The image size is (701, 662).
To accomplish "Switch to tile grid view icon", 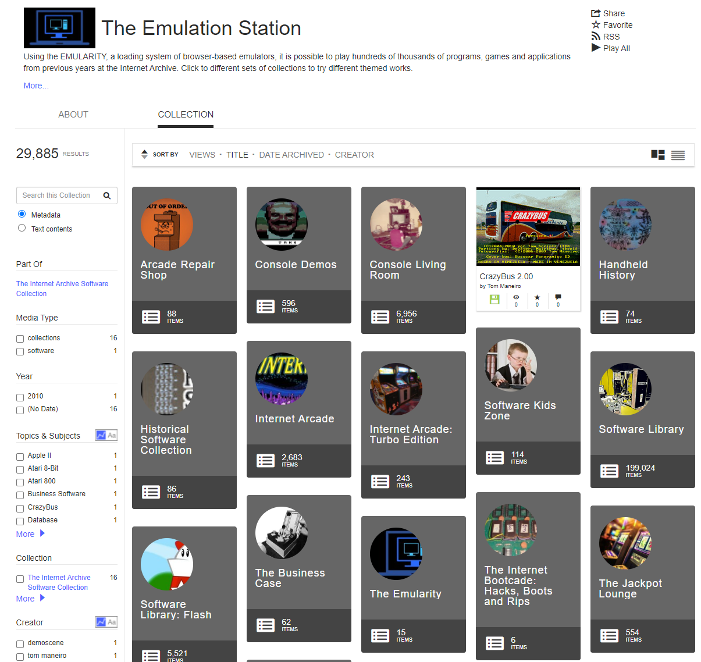I will point(658,155).
